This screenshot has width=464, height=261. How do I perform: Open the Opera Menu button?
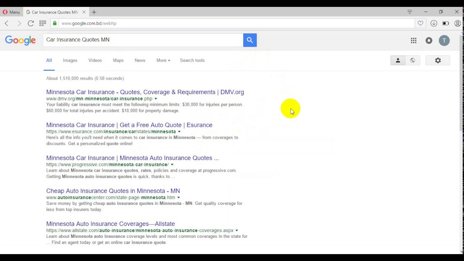click(x=11, y=12)
